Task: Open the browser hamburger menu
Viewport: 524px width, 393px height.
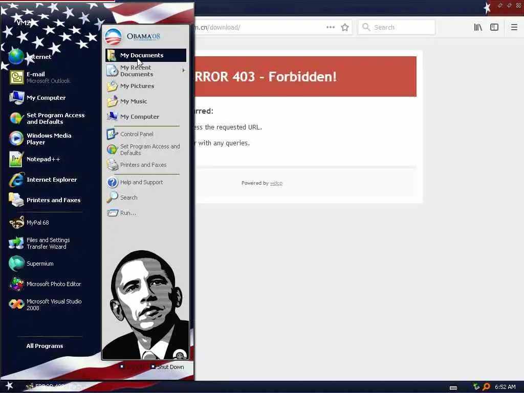Action: [x=514, y=27]
